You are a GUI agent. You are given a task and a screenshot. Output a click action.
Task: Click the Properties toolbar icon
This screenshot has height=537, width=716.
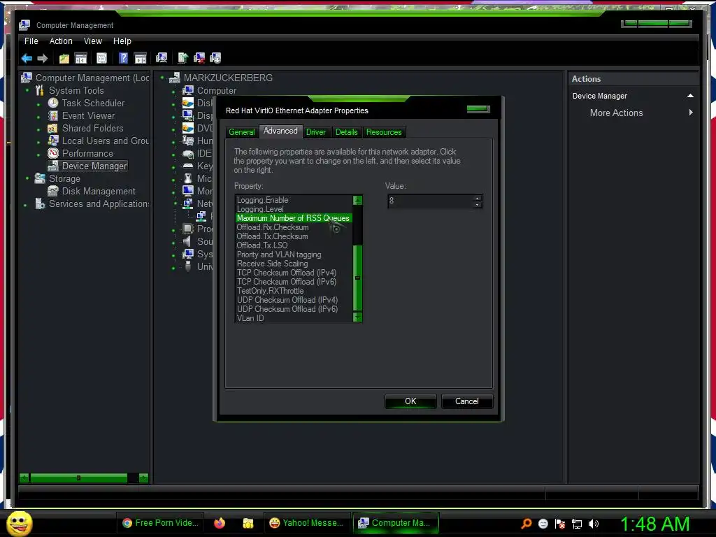coord(102,58)
